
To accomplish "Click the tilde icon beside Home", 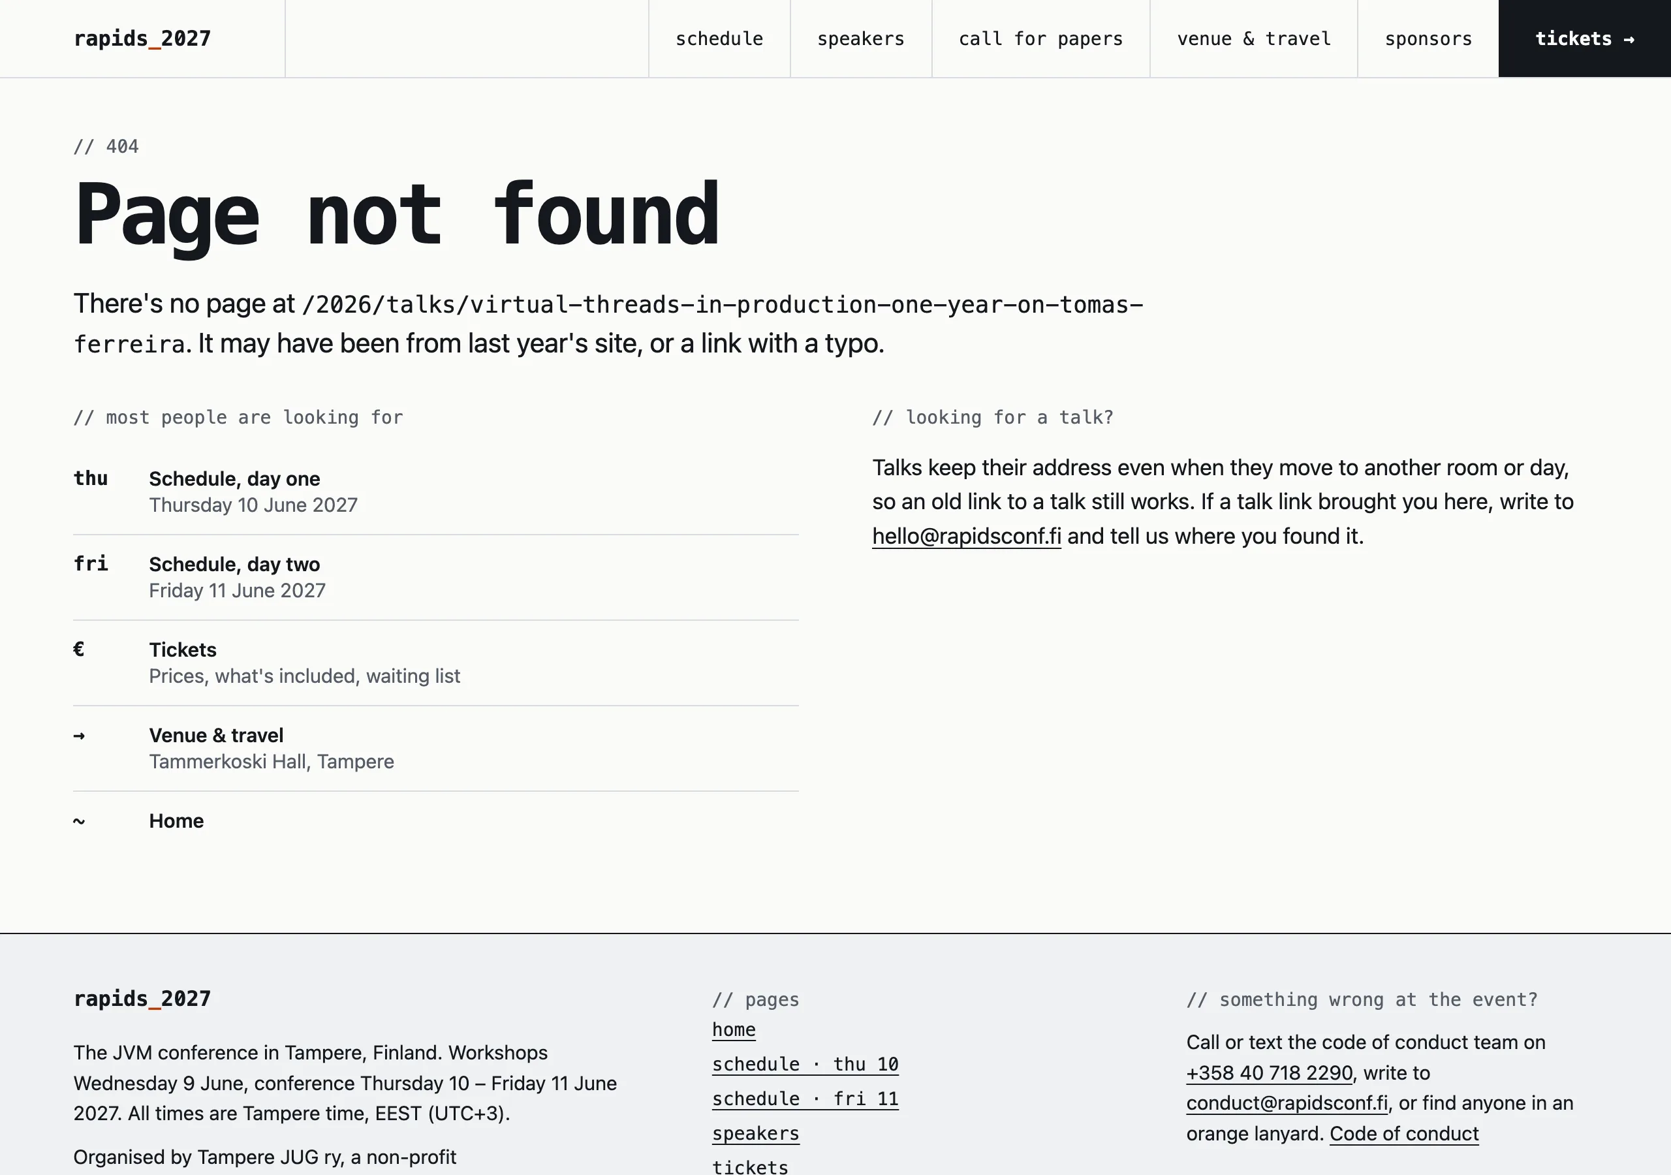I will click(x=80, y=821).
